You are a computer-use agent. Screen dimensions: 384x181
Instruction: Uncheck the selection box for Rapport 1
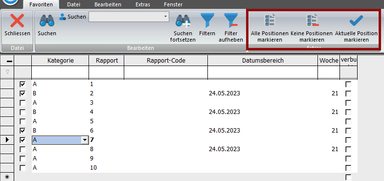coord(23,85)
